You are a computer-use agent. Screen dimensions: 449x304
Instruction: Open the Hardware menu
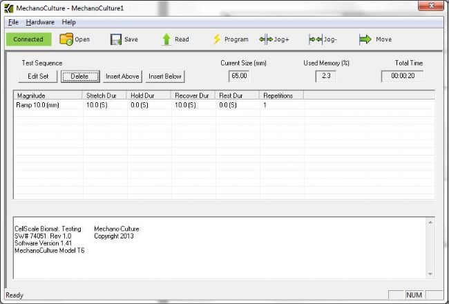click(39, 22)
